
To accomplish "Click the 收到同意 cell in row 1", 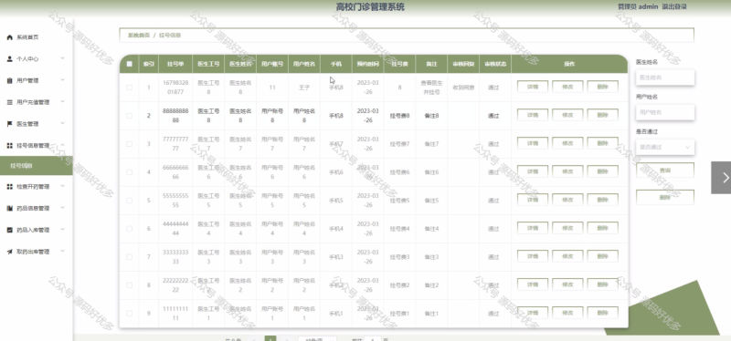I will point(463,88).
